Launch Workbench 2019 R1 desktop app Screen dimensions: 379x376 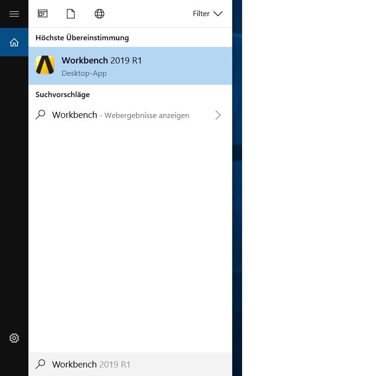pyautogui.click(x=130, y=66)
